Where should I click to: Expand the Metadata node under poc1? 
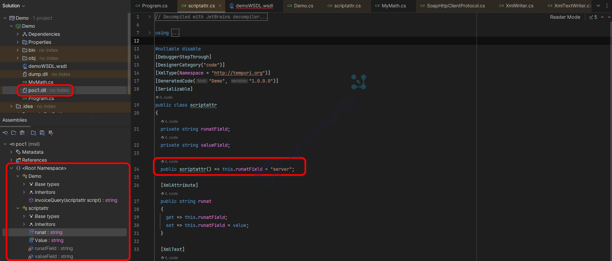(x=11, y=152)
